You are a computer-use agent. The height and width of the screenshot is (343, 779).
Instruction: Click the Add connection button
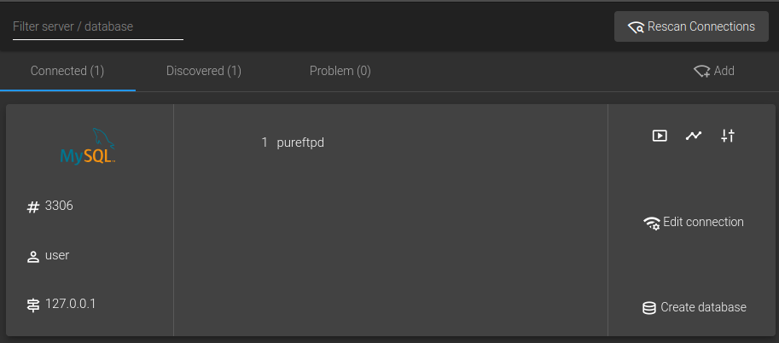[713, 71]
